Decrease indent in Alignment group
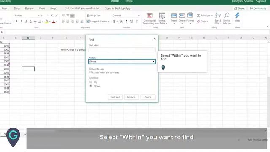The image size is (270, 152). [x=77, y=22]
